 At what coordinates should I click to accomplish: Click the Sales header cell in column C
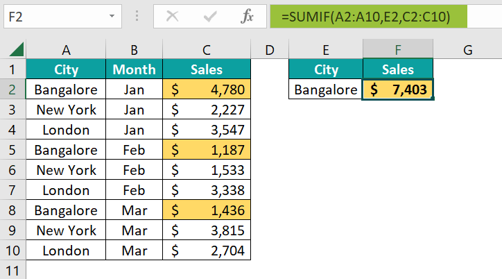click(207, 69)
